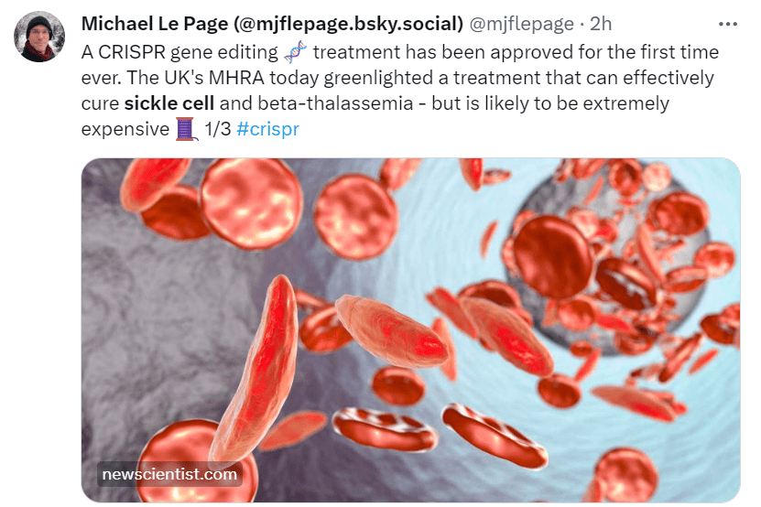Open the three-dot more options menu

(728, 24)
